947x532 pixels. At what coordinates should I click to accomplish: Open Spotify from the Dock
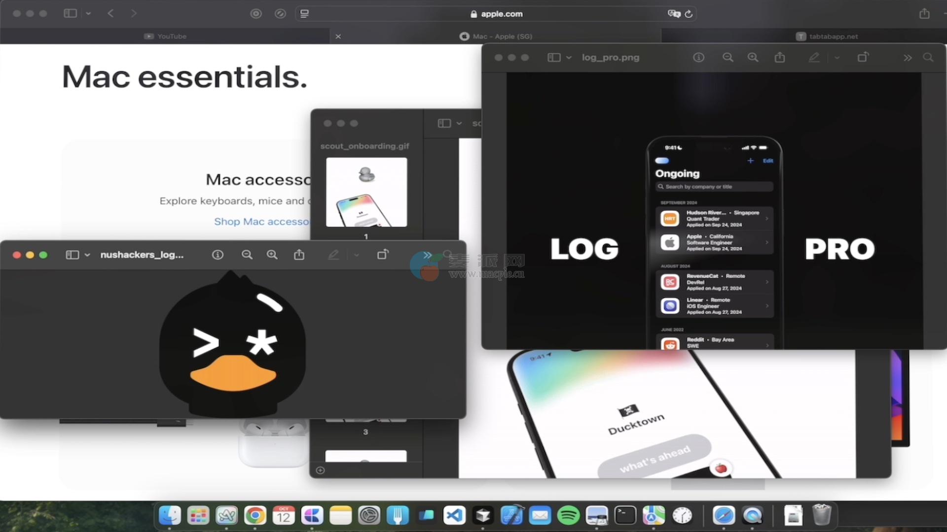tap(568, 516)
